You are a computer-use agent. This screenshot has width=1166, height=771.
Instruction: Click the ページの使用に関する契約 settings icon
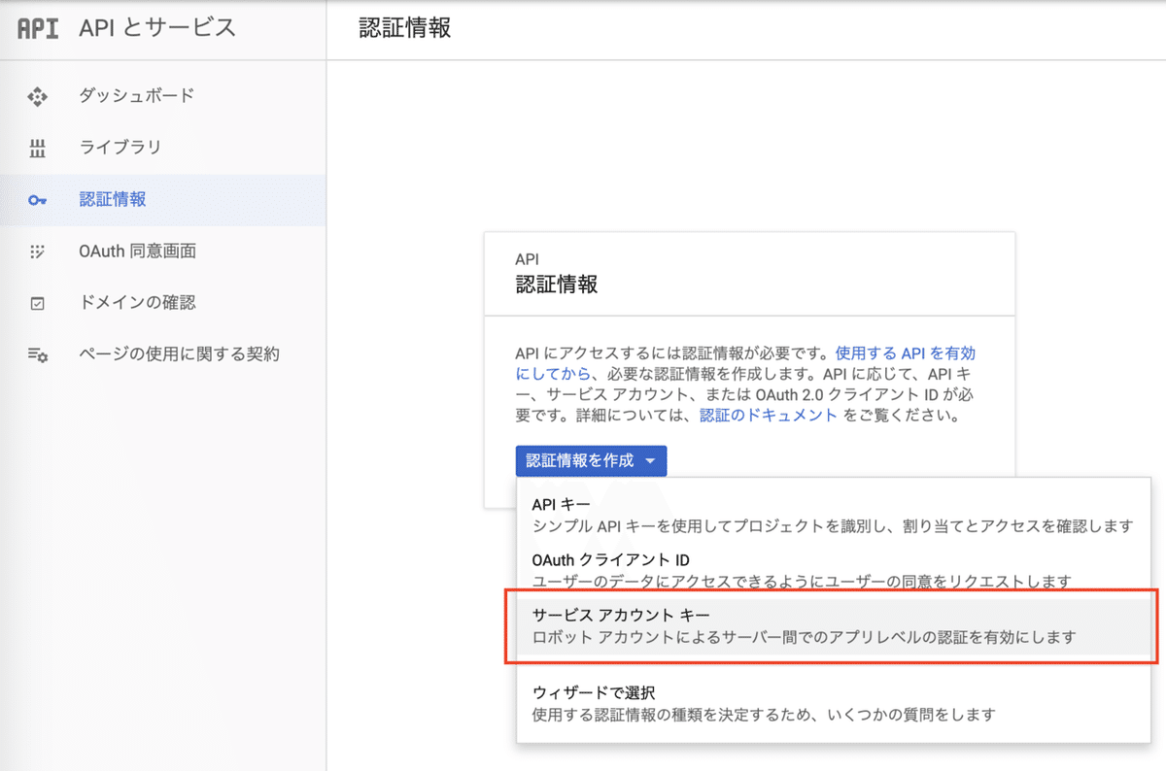pyautogui.click(x=37, y=353)
